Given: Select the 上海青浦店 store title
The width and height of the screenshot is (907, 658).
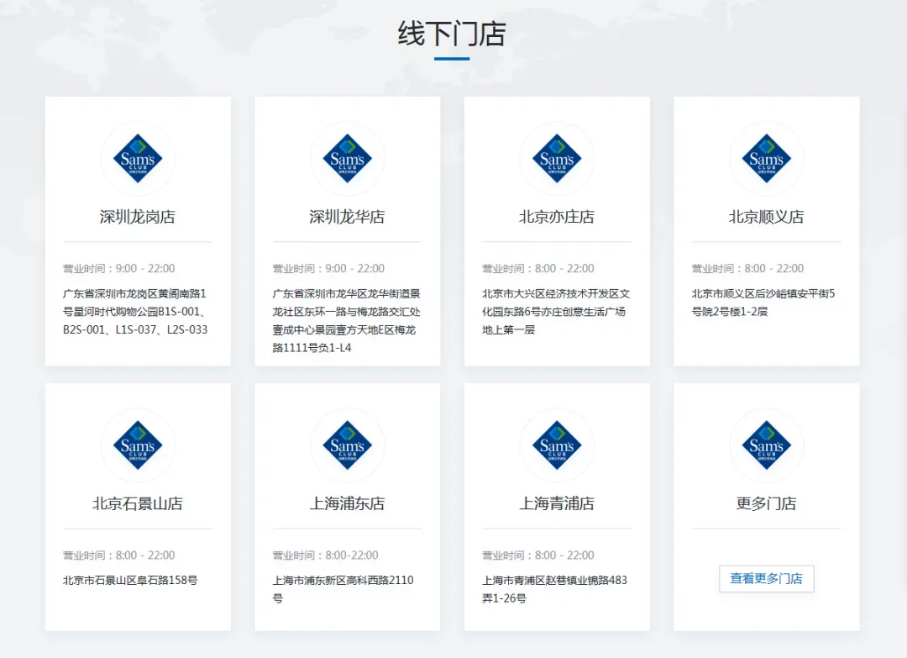Looking at the screenshot, I should tap(557, 503).
